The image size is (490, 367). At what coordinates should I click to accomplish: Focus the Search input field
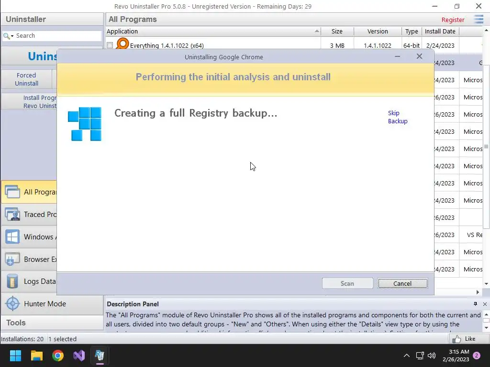[x=58, y=35]
